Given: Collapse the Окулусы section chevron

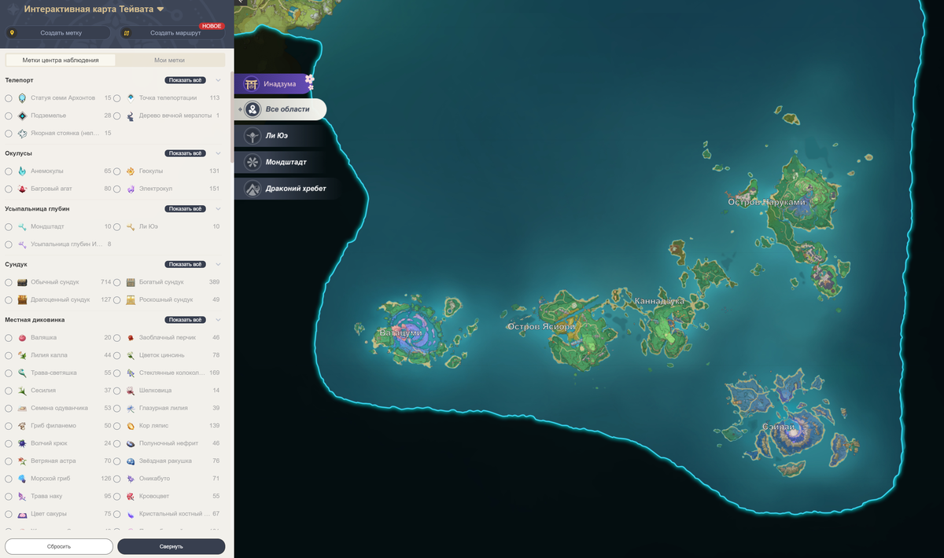Looking at the screenshot, I should 219,153.
